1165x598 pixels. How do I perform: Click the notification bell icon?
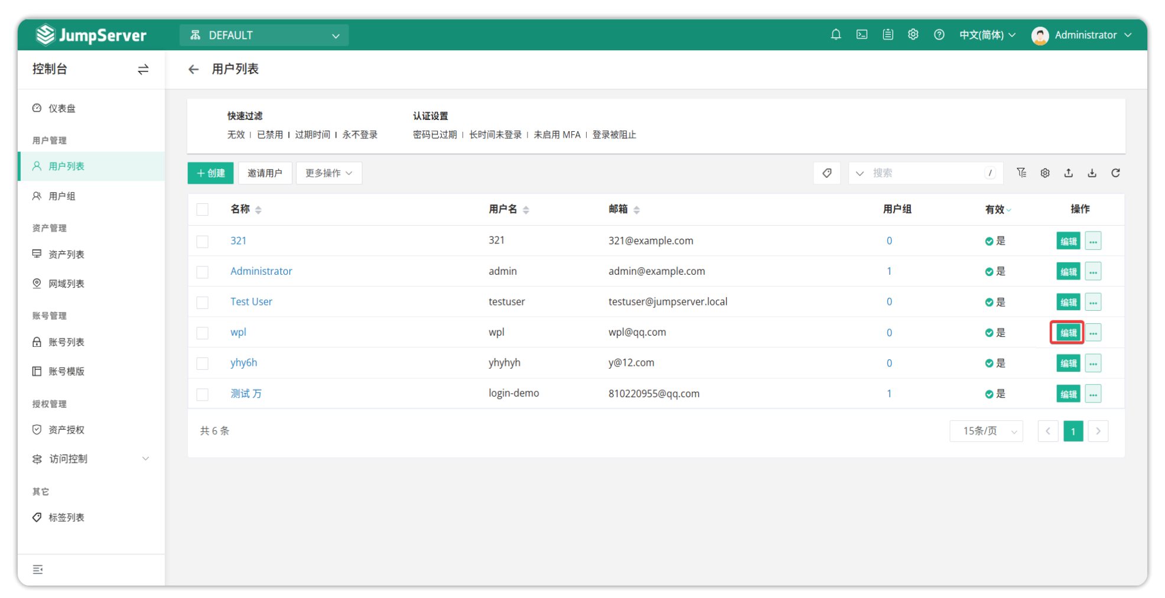pos(835,35)
